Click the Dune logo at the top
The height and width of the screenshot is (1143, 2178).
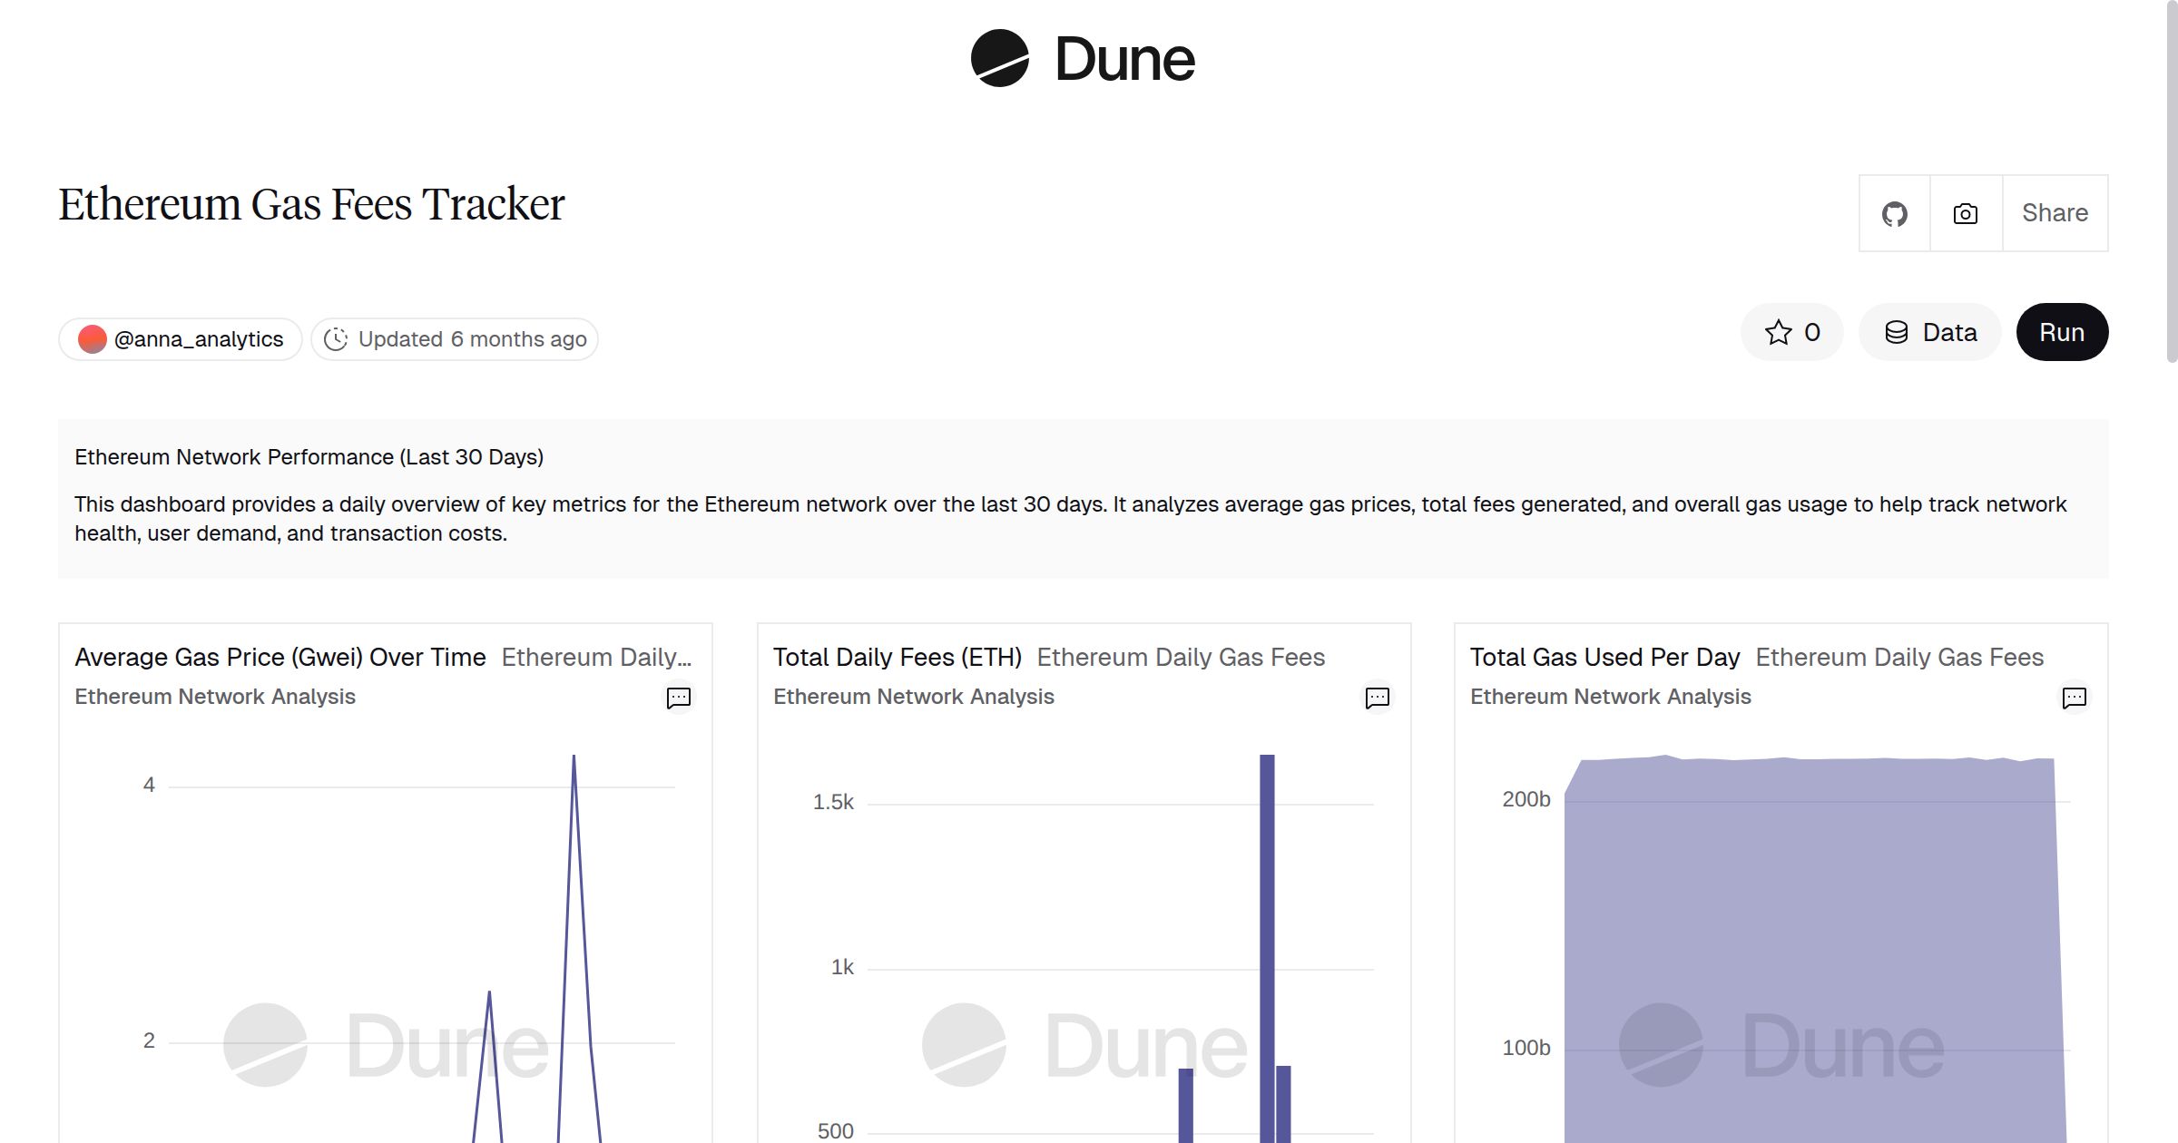1084,59
